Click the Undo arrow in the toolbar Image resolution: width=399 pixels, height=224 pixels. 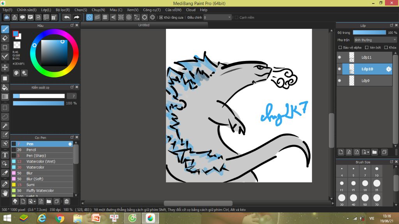point(67,17)
